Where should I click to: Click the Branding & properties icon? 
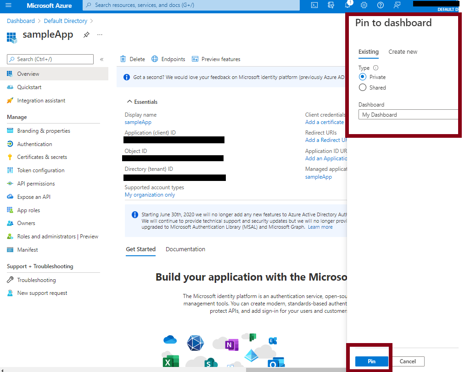click(x=10, y=130)
